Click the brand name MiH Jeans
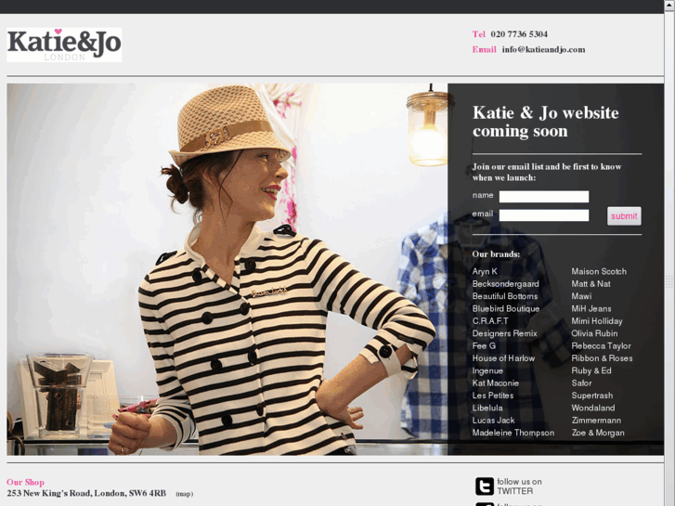Viewport: 675px width, 506px height. point(591,309)
